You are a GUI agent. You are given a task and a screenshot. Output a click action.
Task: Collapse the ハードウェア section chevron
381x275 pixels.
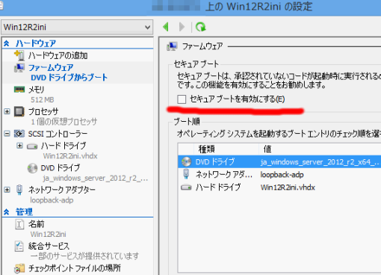pyautogui.click(x=7, y=43)
